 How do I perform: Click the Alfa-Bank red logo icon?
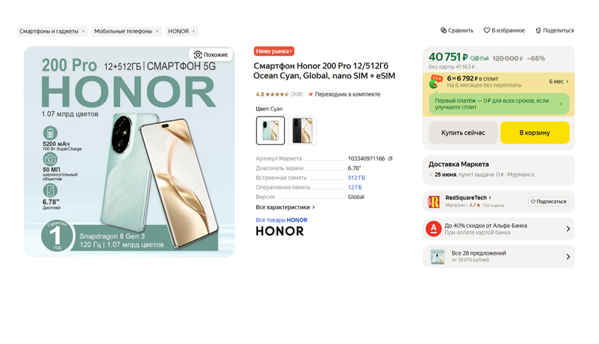pos(433,229)
